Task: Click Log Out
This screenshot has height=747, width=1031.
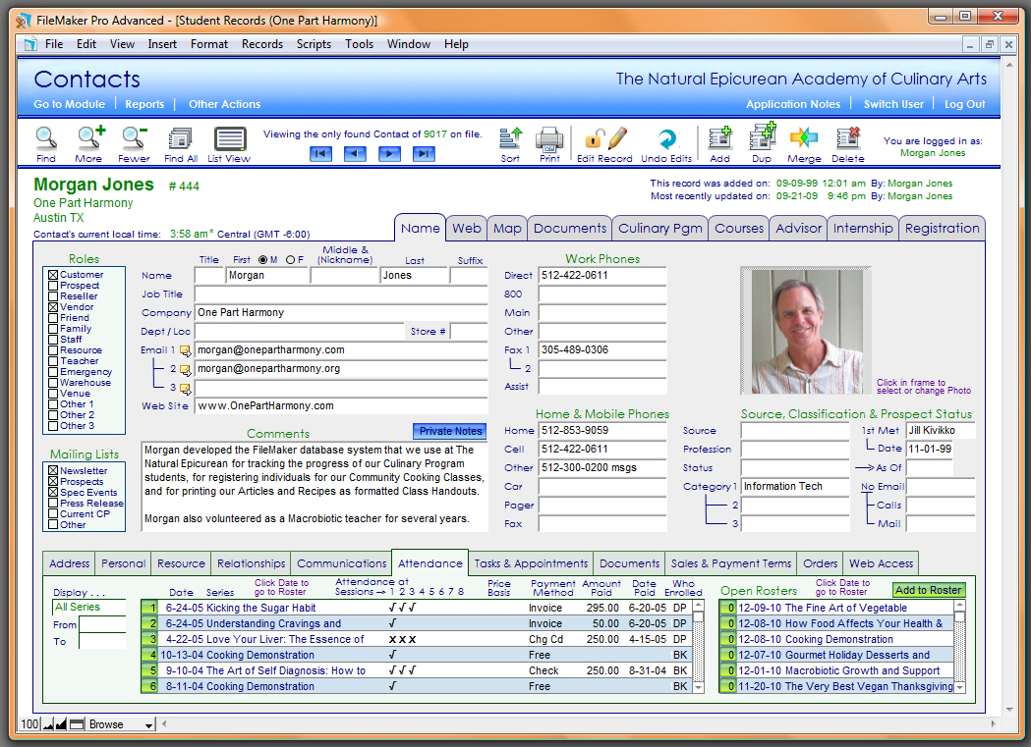Action: coord(964,104)
